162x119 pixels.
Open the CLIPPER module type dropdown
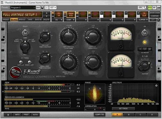click(143, 20)
